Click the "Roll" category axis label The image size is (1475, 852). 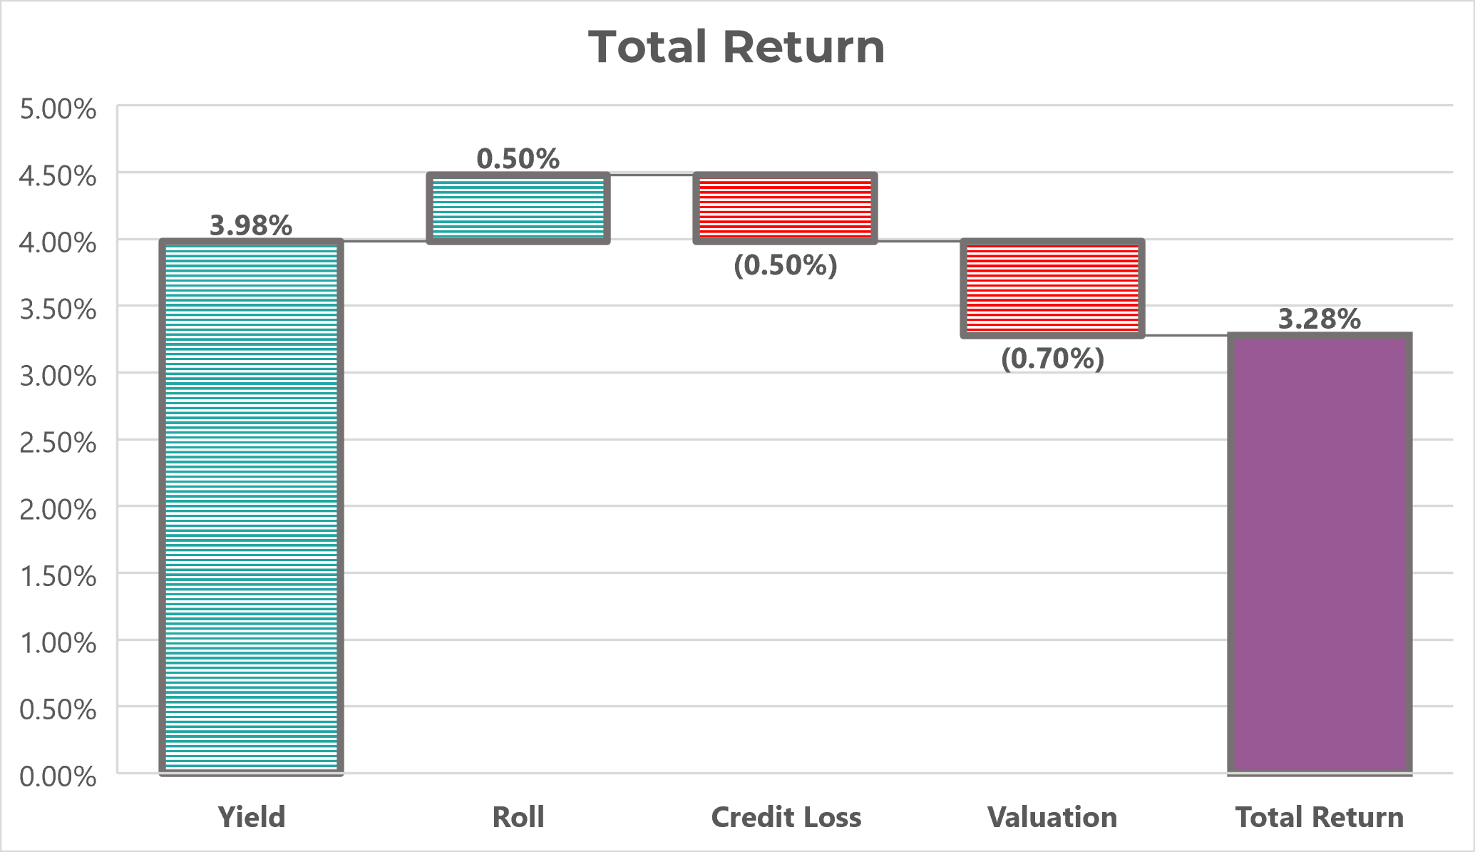click(518, 817)
